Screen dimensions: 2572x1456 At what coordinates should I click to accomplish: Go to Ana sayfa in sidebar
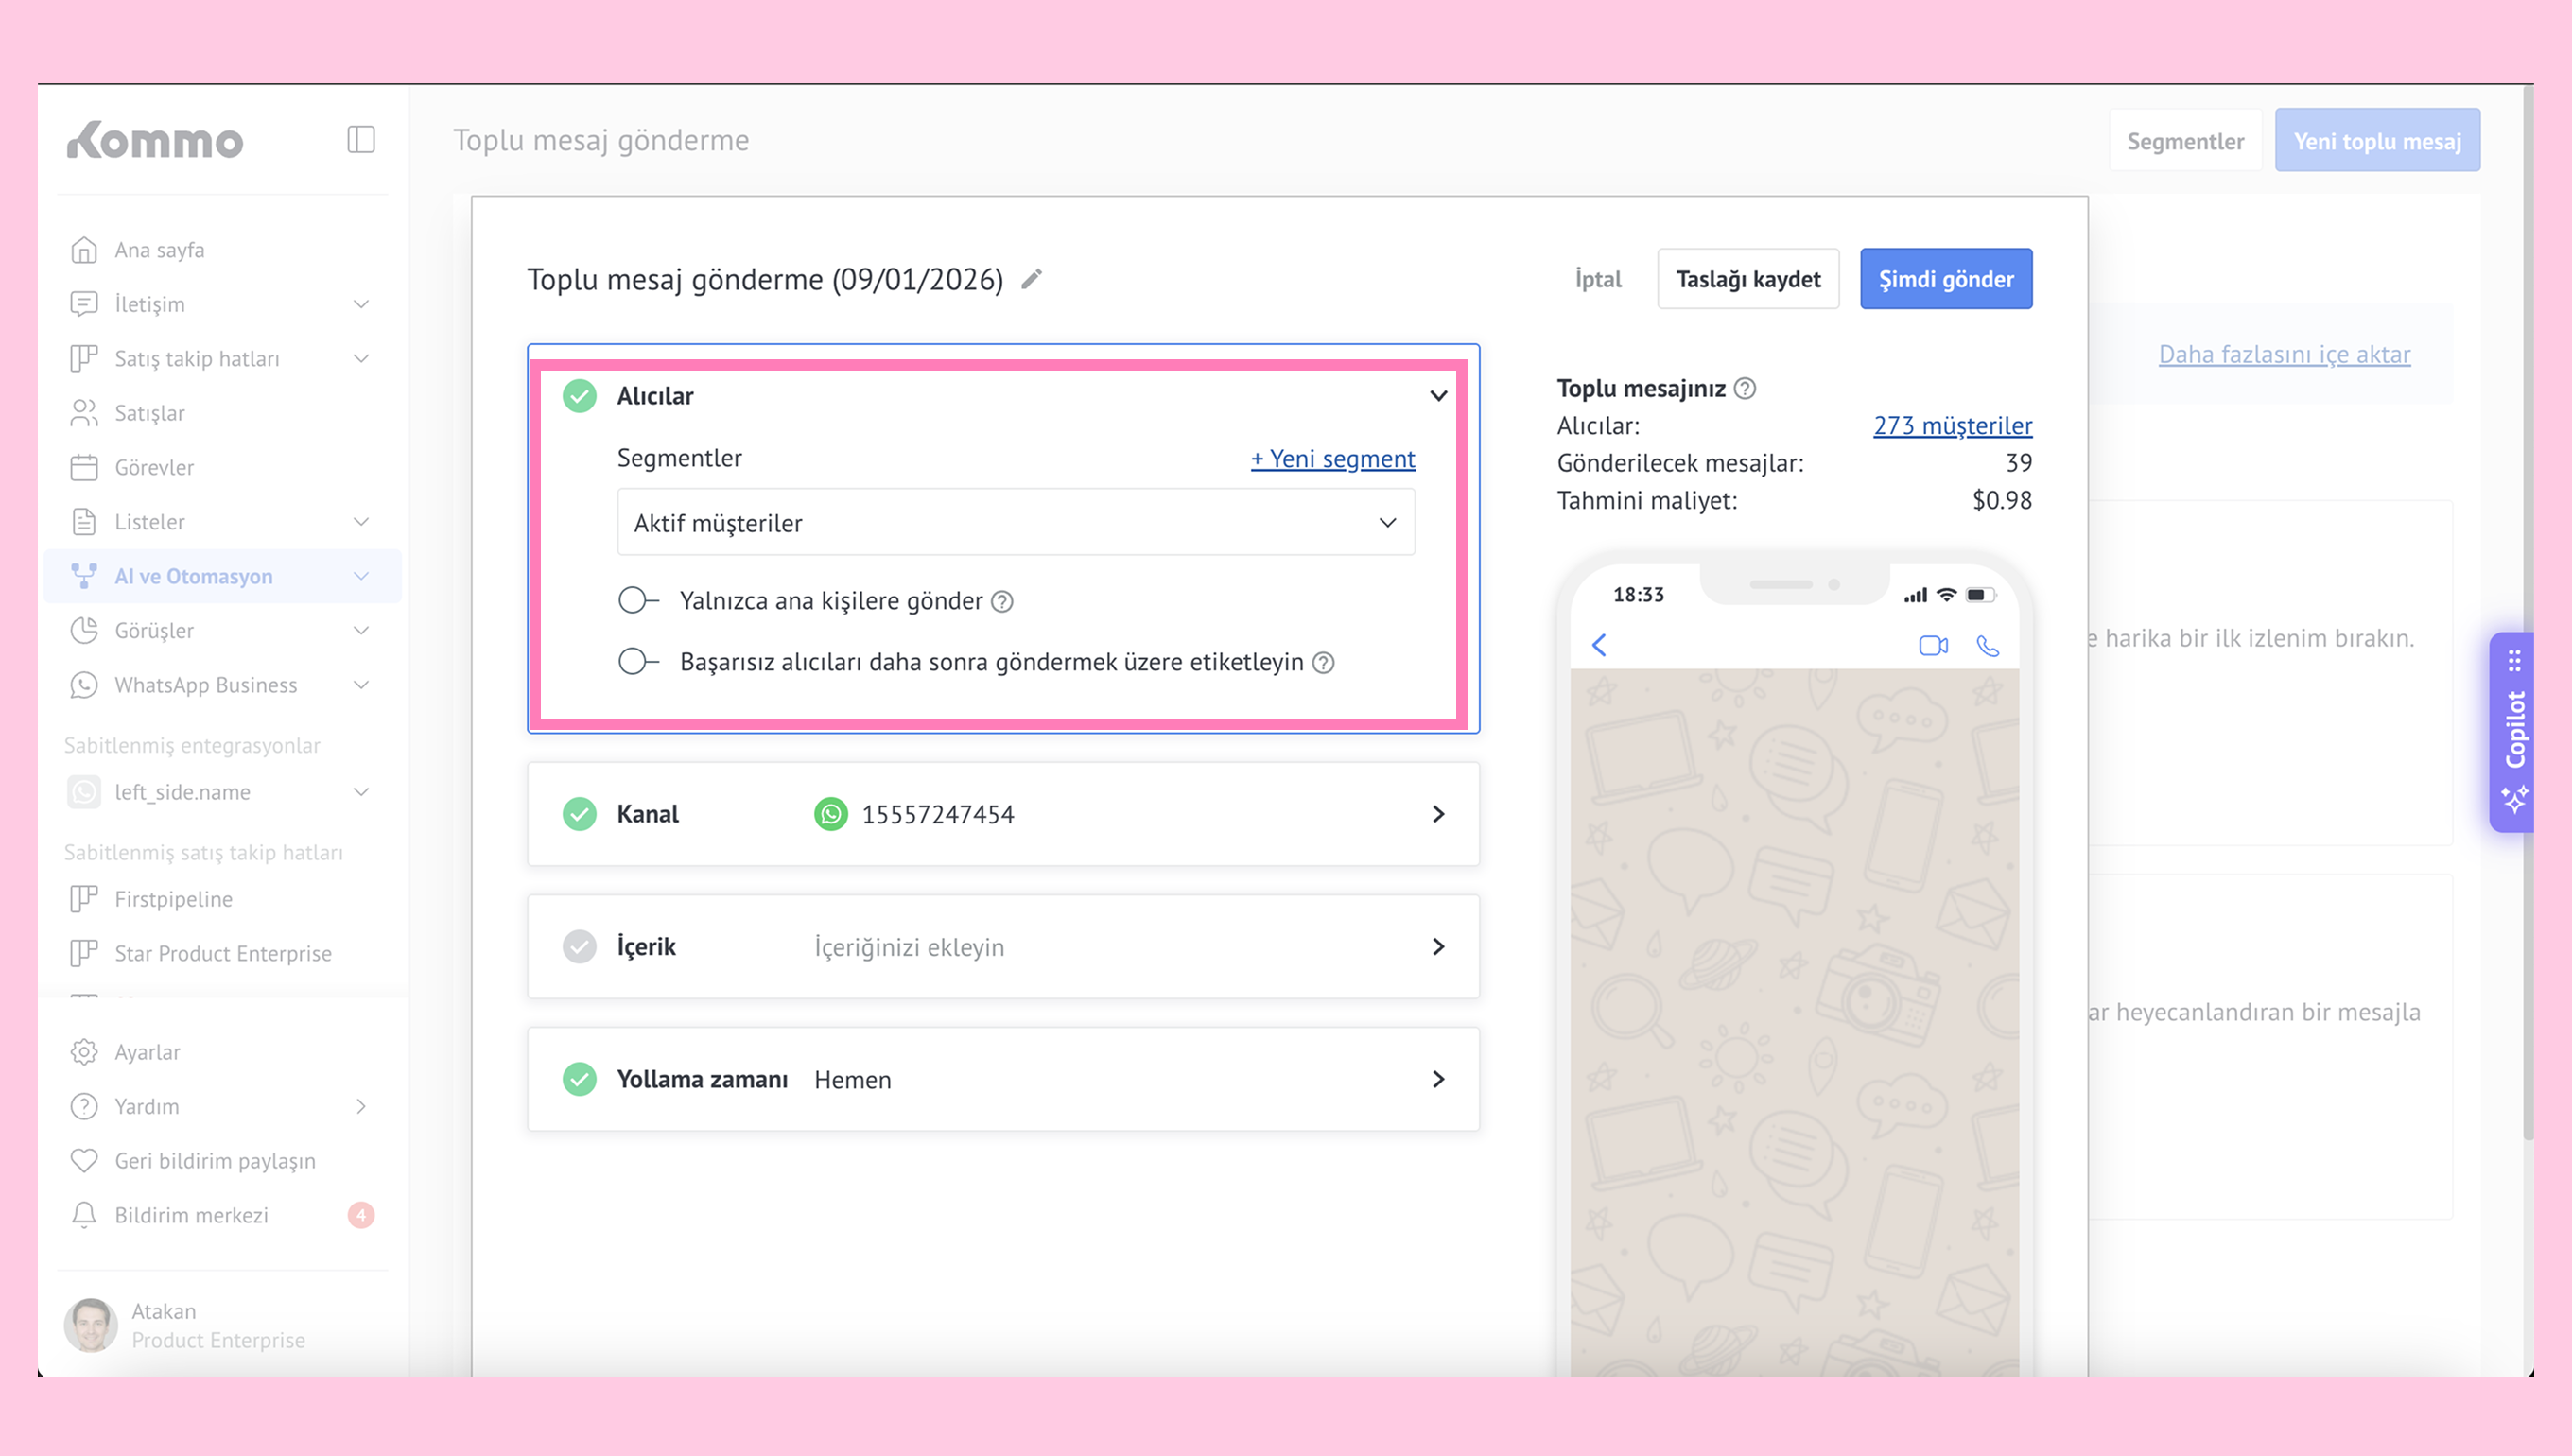point(159,250)
